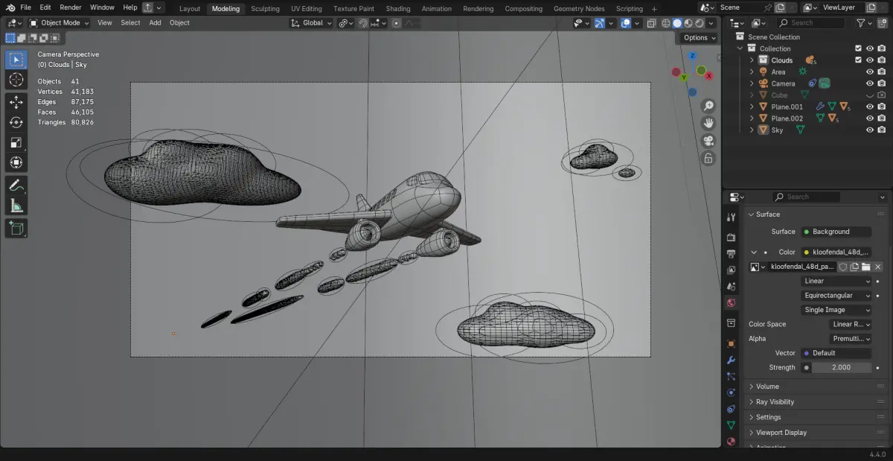Viewport: 893px width, 461px height.
Task: Hide Plane.001 in viewport
Action: pos(870,106)
